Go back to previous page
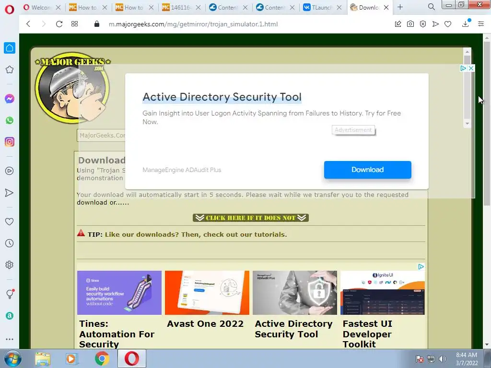491x368 pixels. tap(28, 24)
